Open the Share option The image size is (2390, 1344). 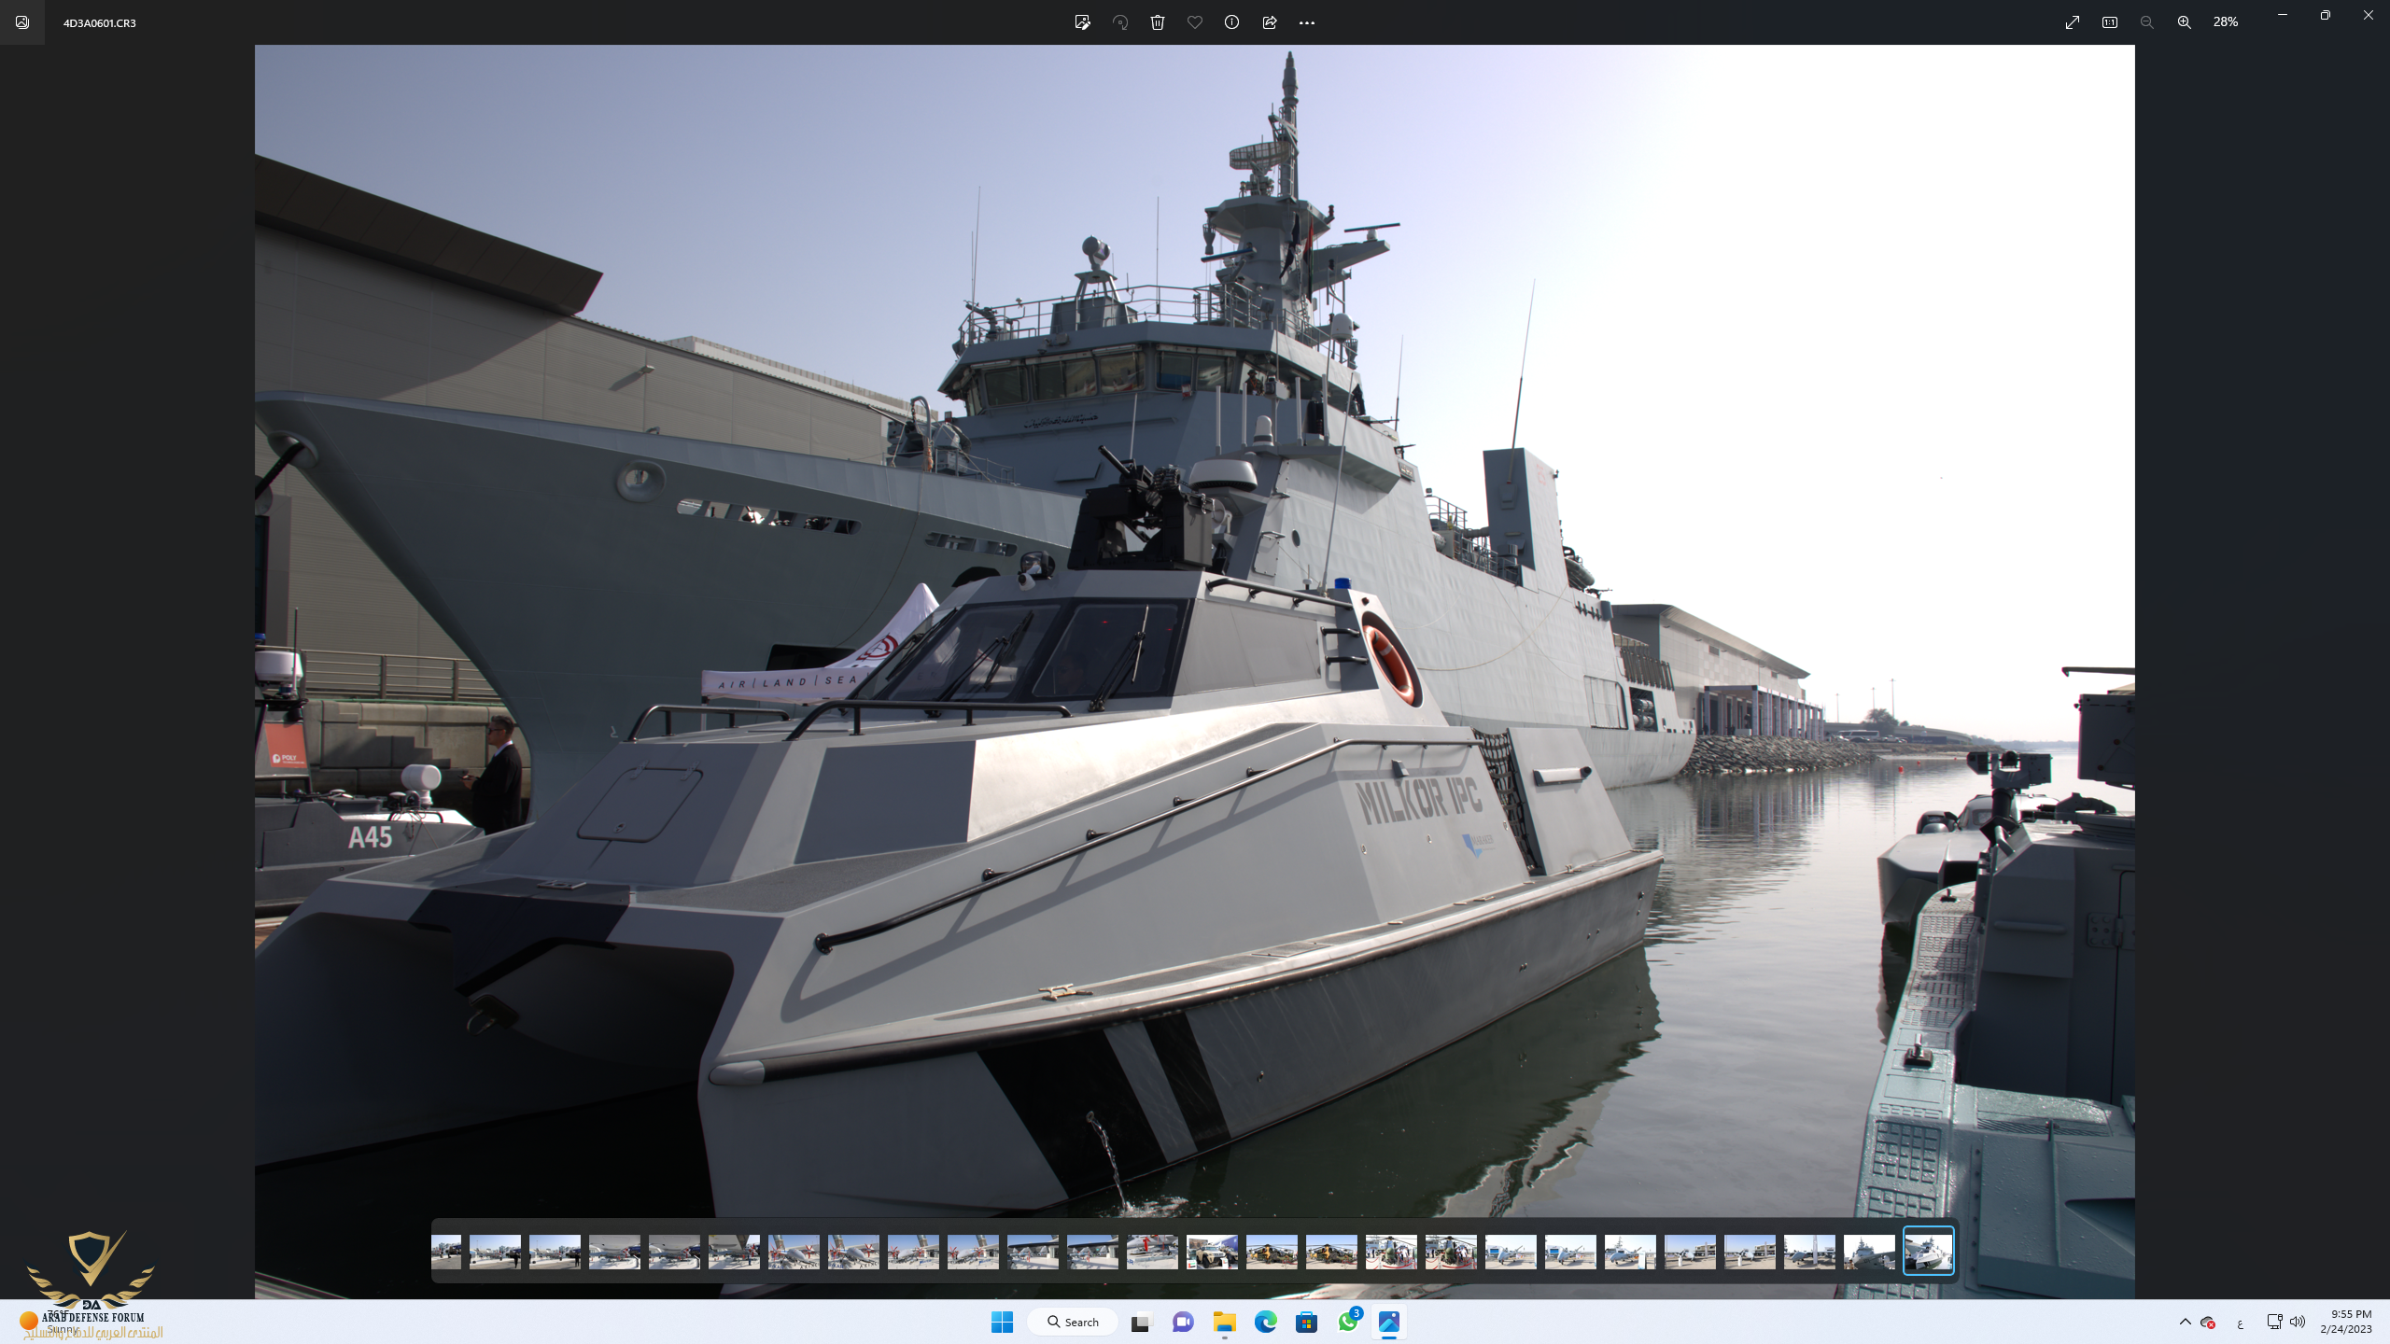[x=1270, y=22]
